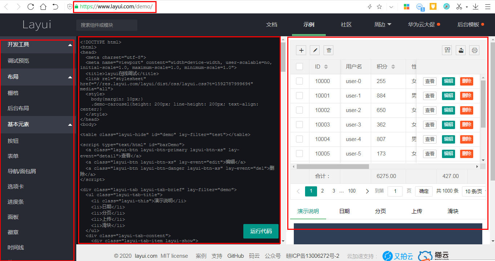The width and height of the screenshot is (495, 261).
Task: Open the GitHub footer link
Action: click(x=236, y=256)
